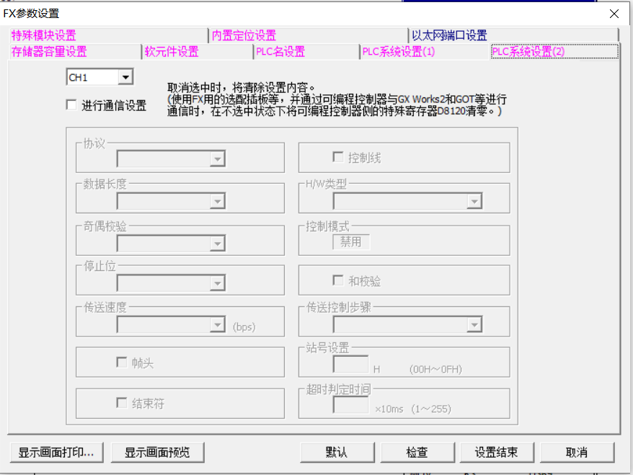Switch to the 软元件设置 tab
This screenshot has height=475, width=633.
(x=172, y=52)
